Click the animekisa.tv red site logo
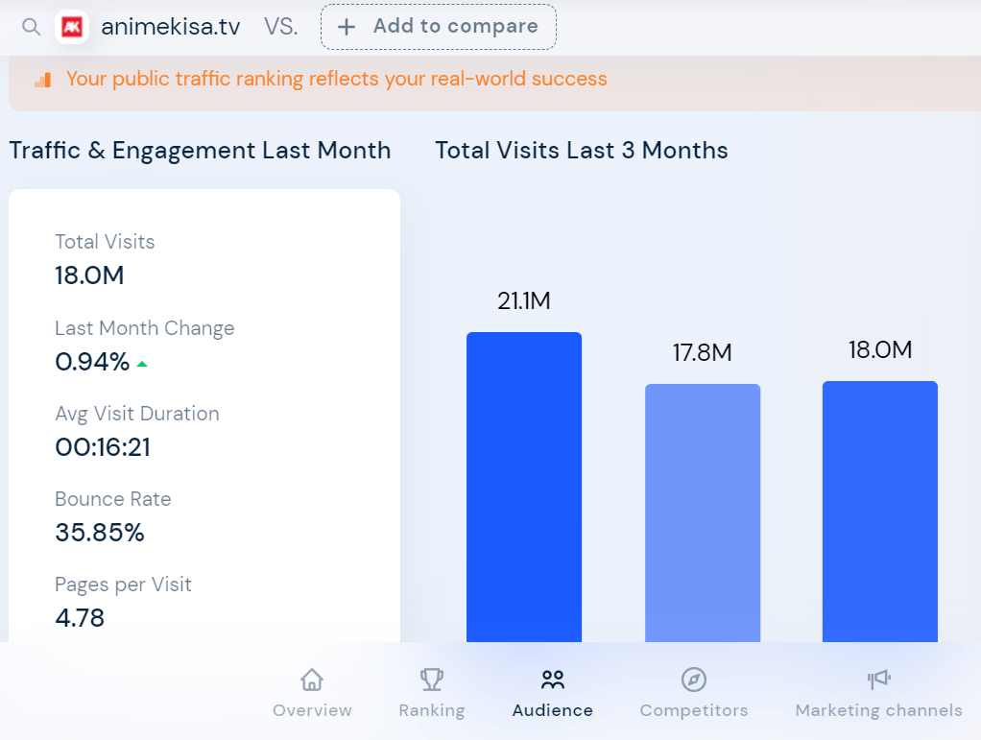 [72, 27]
